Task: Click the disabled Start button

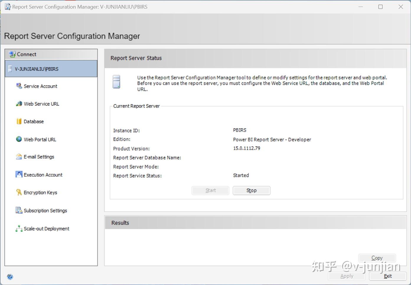Action: [210, 190]
